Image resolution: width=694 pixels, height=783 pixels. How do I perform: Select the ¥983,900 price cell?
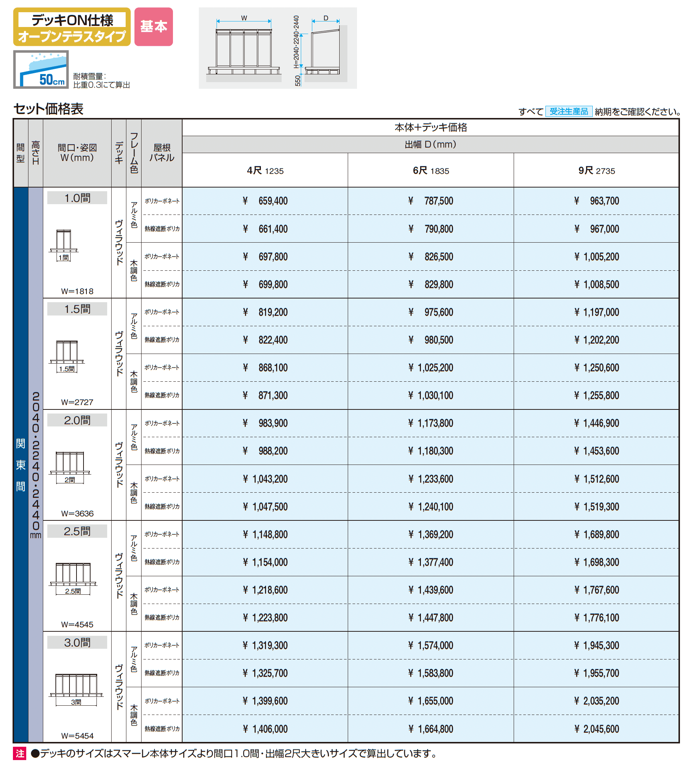pos(265,423)
